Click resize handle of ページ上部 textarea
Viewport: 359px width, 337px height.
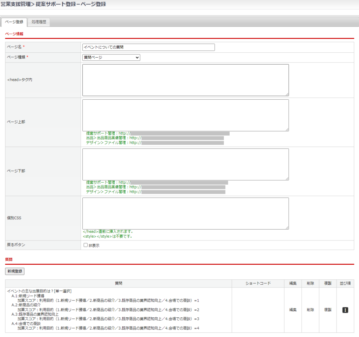point(287,130)
